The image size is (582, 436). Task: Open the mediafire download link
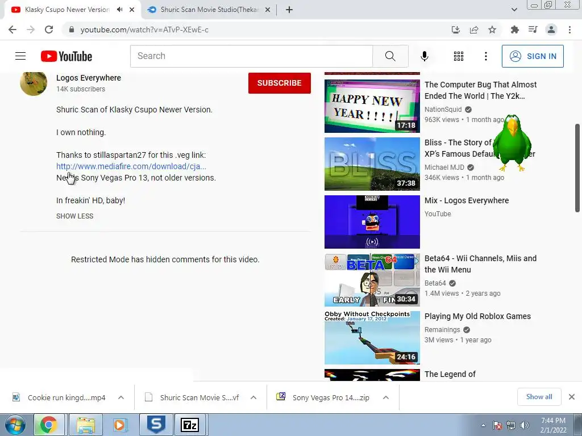click(x=131, y=166)
